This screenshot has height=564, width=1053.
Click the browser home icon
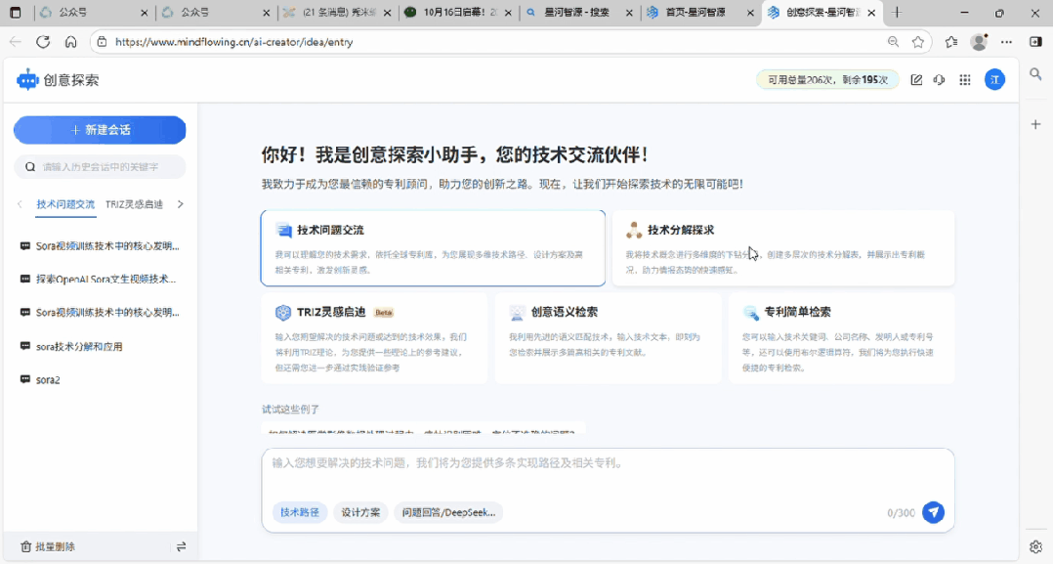pyautogui.click(x=70, y=42)
